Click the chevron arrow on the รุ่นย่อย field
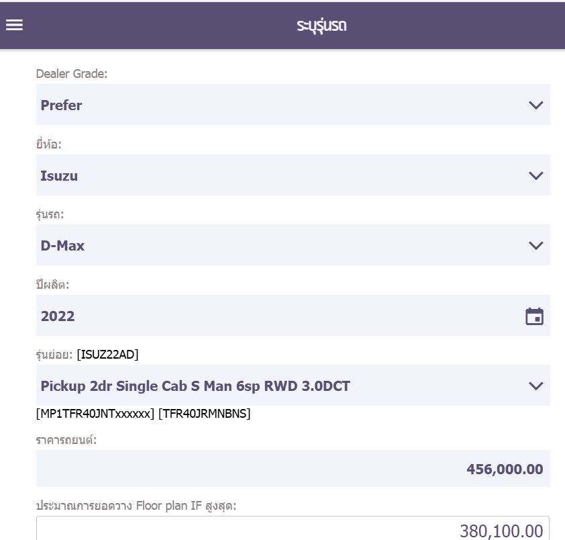Viewport: 565px width, 540px height. coord(535,386)
